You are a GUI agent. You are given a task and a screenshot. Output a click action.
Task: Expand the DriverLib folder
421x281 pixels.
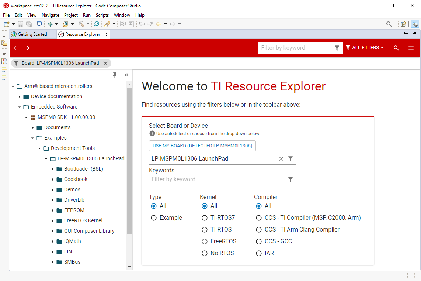(53, 200)
